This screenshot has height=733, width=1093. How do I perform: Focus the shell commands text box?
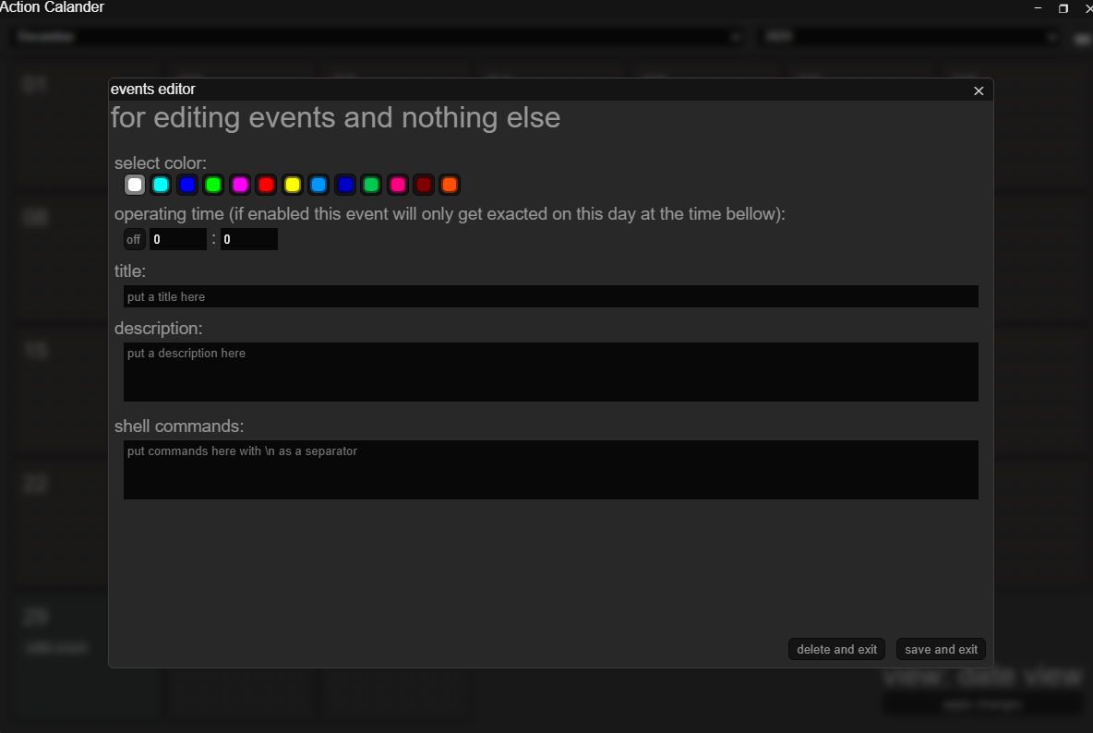[x=550, y=470]
